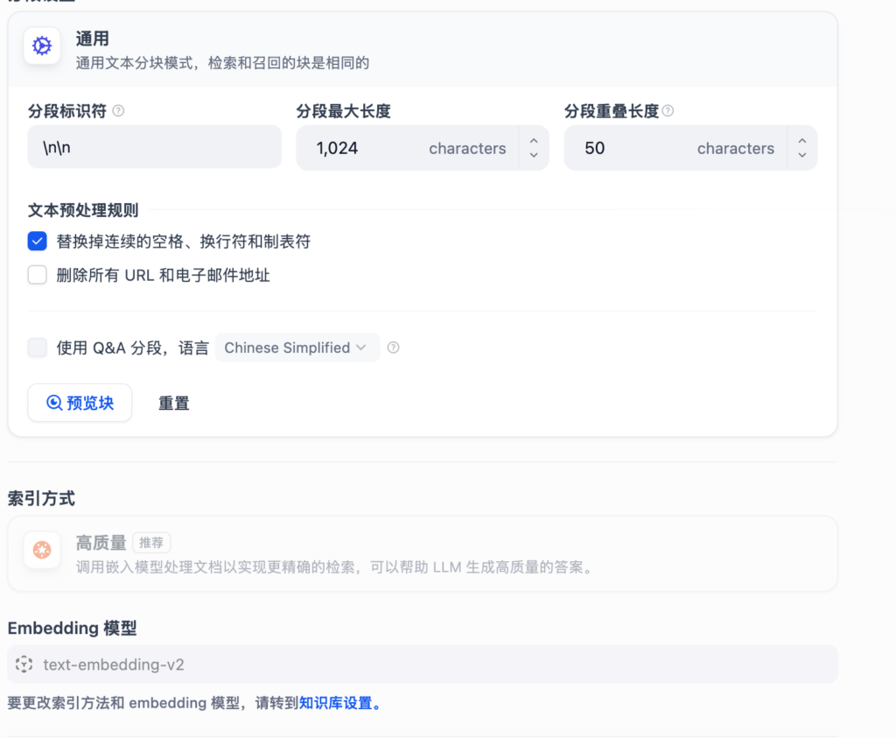Click the 通用文本分块模式 description text
The width and height of the screenshot is (896, 738).
[222, 63]
